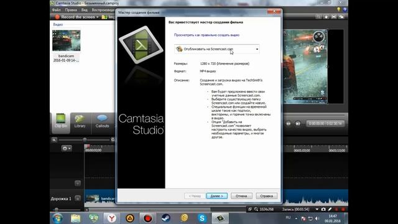Open the publish preset dropdown in the wizard
This screenshot has width=398, height=224.
[217, 49]
